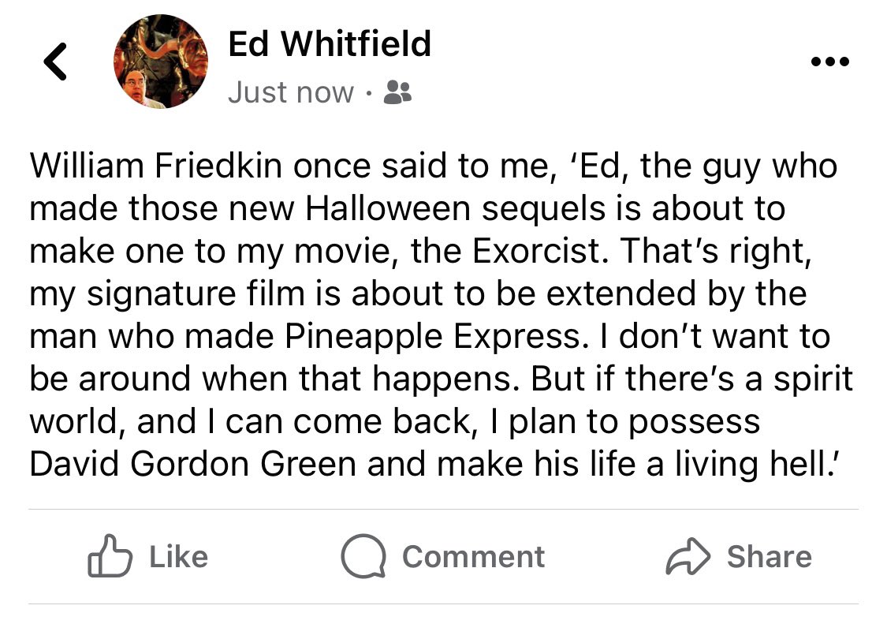Open Ed Whitfield's profile picture

(161, 62)
